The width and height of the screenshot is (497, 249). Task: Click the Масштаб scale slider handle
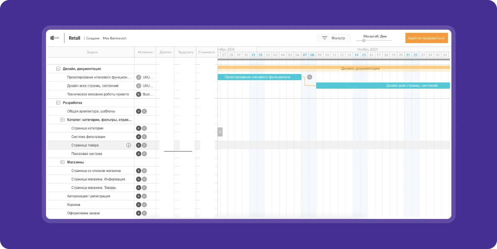point(364,40)
